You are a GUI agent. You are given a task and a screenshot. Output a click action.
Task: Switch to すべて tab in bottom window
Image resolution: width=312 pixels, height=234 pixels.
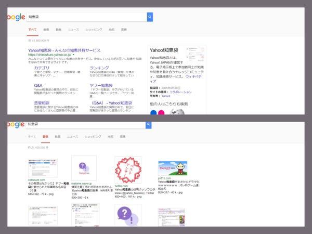click(32, 137)
